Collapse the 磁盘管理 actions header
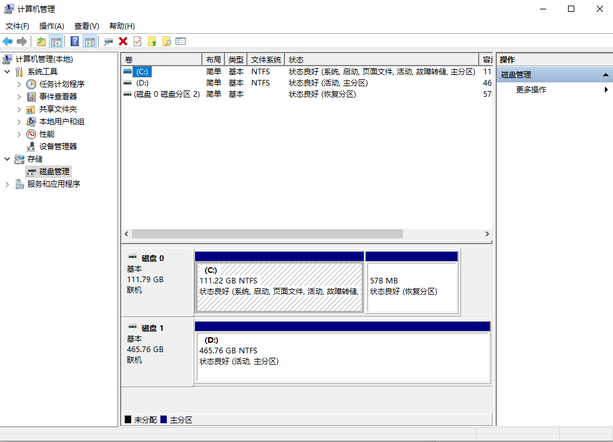The height and width of the screenshot is (442, 613). click(605, 74)
